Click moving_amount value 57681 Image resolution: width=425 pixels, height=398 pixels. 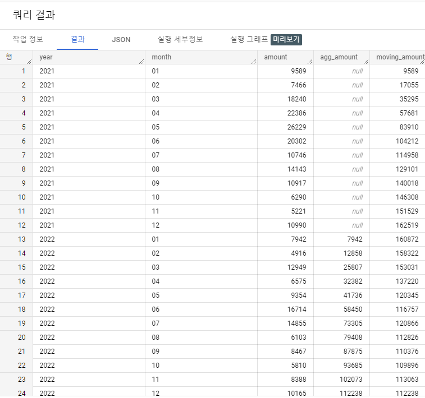(x=409, y=113)
